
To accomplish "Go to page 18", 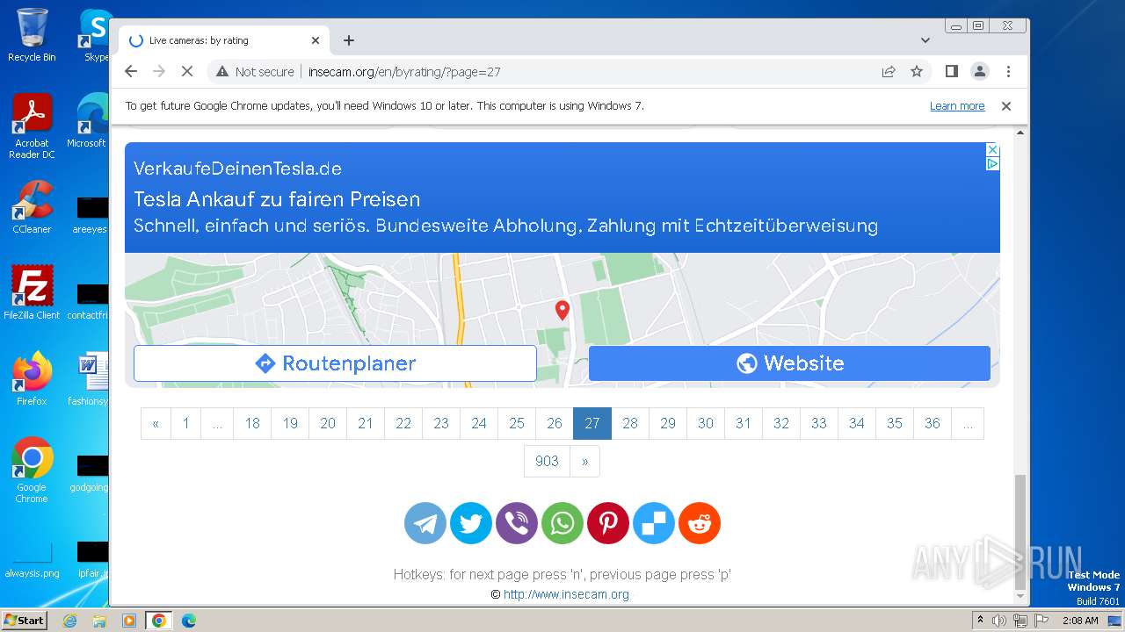I will (x=252, y=423).
